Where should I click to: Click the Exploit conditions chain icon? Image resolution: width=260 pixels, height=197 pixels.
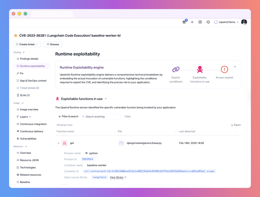176,69
